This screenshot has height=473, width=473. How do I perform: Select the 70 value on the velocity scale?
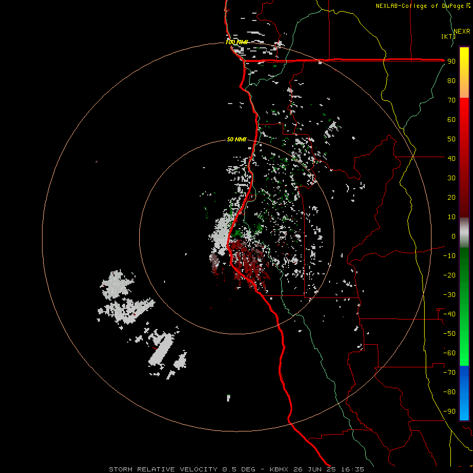(451, 100)
